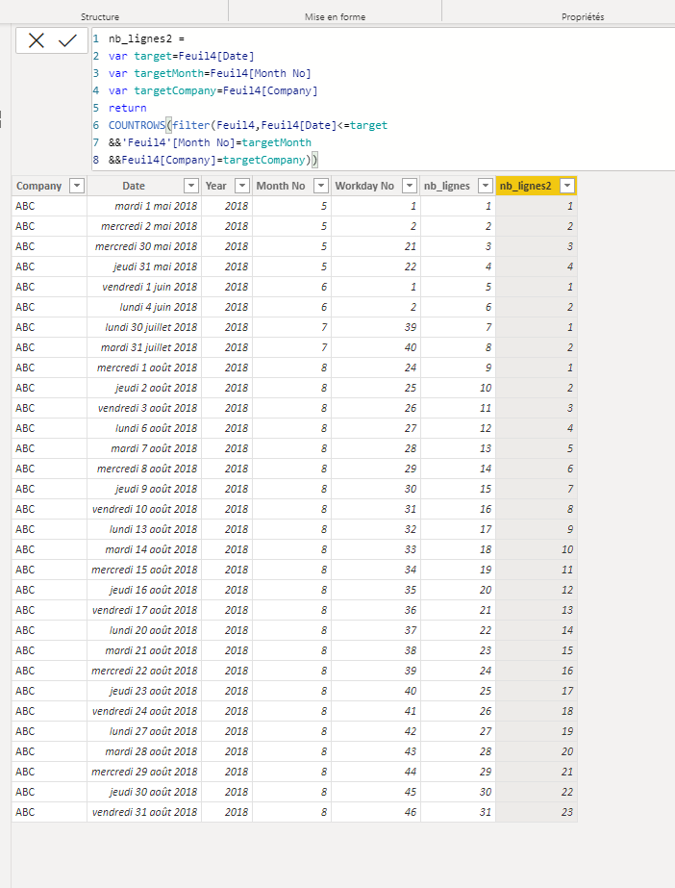Select date cell 'mercredi 8 août 2018'
675x888 pixels.
click(144, 469)
